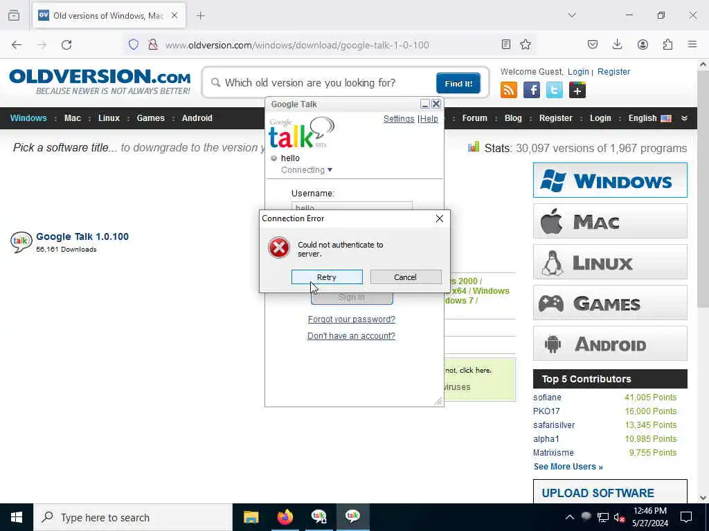Click the gray status dot beside hello
709x531 pixels.
(273, 158)
